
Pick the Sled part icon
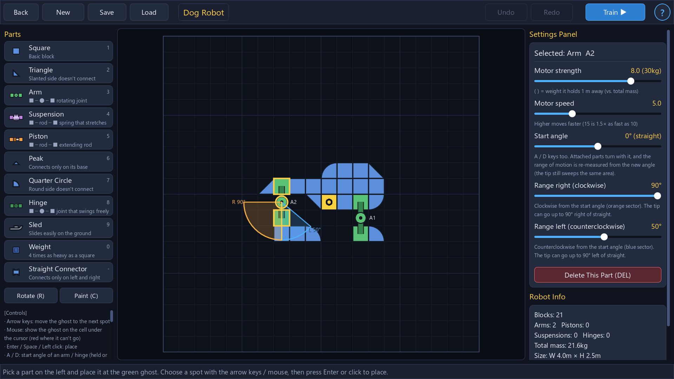[x=16, y=228]
